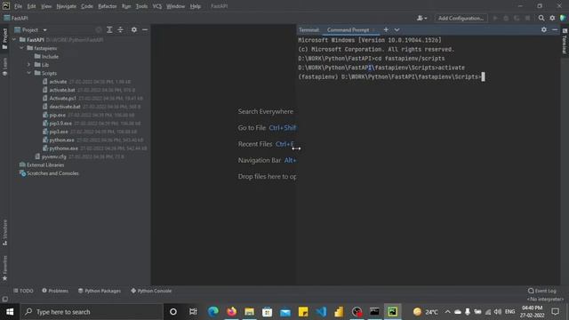This screenshot has height=320, width=569.
Task: Open the VCS menu
Action: (x=157, y=6)
